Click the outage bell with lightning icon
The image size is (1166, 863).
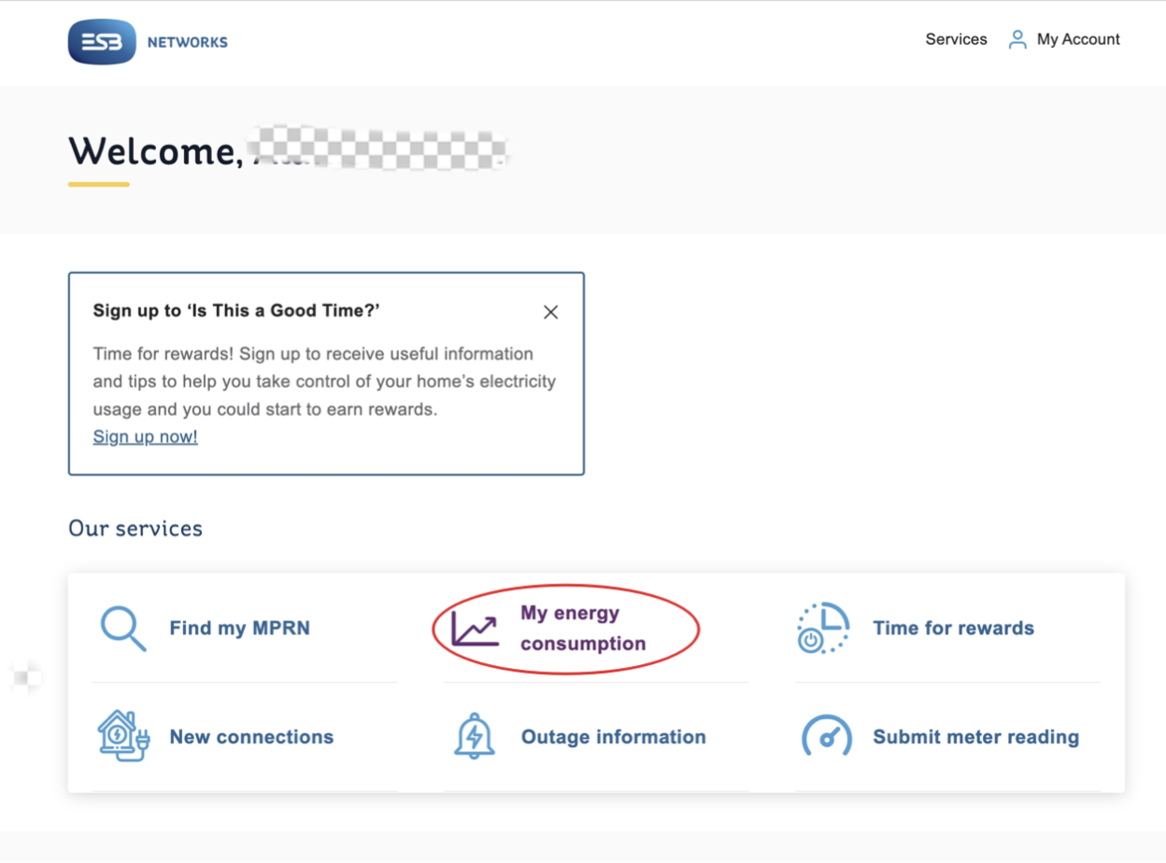click(x=474, y=736)
